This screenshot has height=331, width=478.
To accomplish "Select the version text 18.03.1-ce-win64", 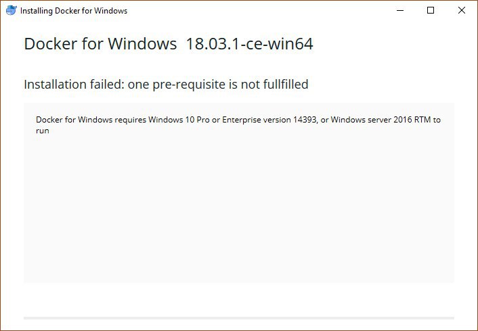I will [250, 44].
